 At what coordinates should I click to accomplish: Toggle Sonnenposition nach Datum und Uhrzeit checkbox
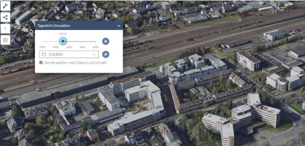[x=41, y=62]
